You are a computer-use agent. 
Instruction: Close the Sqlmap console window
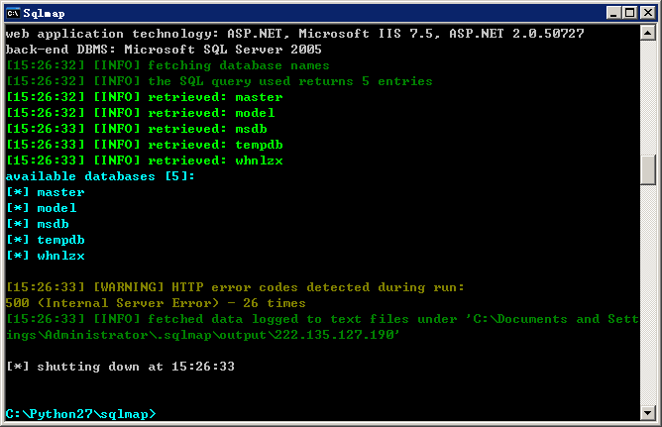coord(648,13)
